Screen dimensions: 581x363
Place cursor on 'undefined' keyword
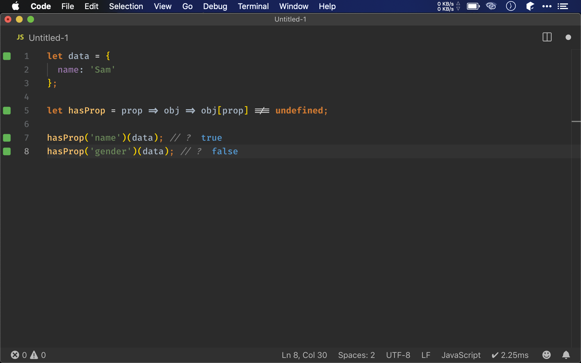(299, 111)
